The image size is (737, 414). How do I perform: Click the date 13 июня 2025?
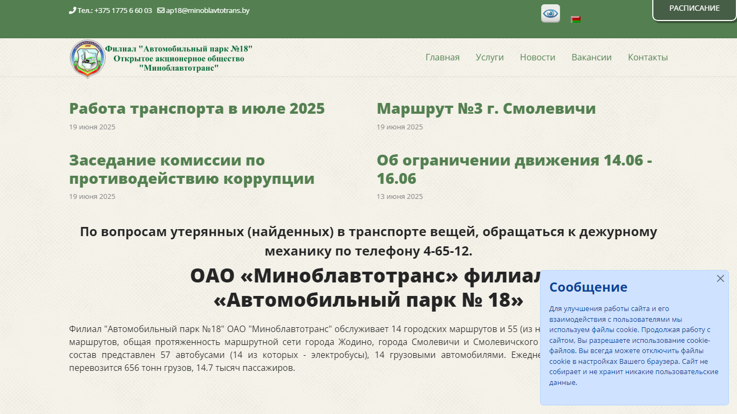click(400, 196)
